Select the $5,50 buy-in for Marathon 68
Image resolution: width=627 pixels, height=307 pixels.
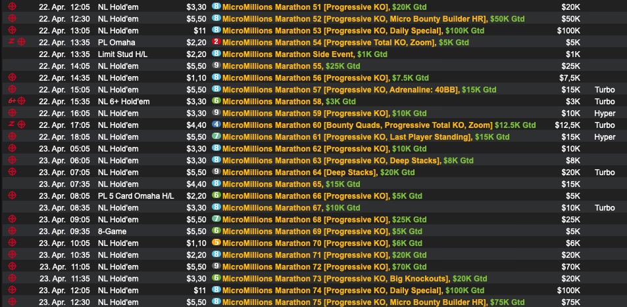pos(196,220)
